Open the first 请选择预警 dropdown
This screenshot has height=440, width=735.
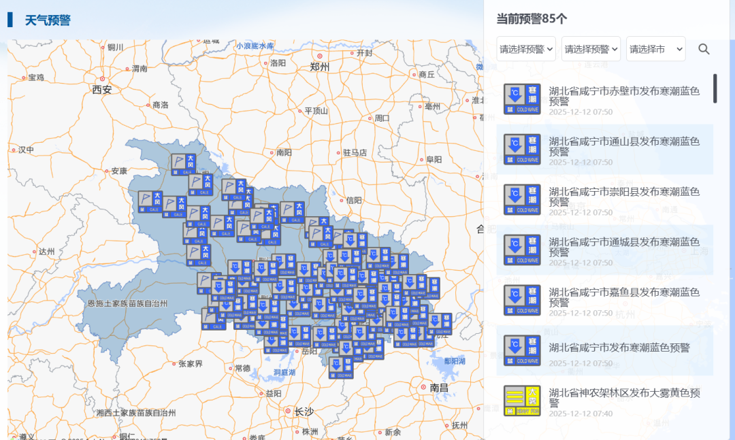(x=525, y=49)
